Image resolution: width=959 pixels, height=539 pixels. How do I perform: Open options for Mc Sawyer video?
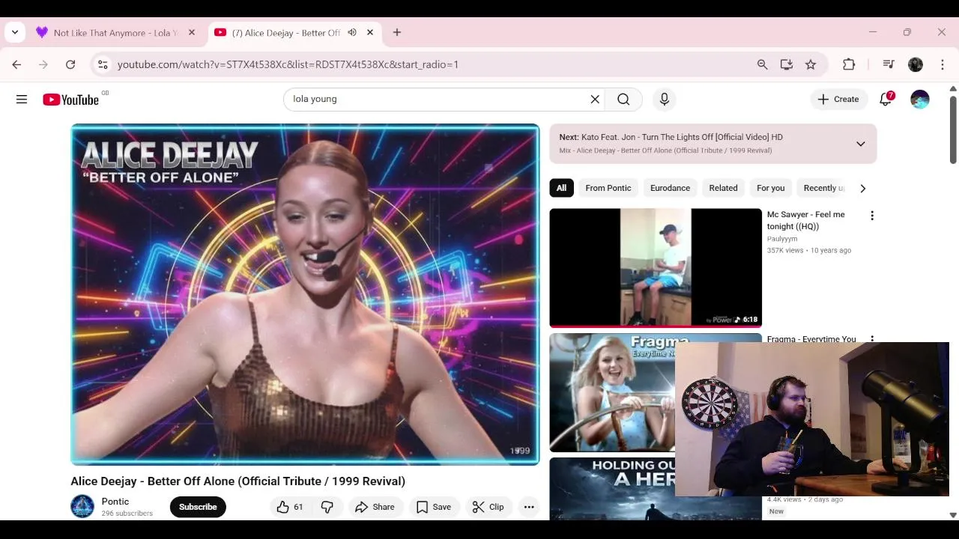(x=871, y=216)
